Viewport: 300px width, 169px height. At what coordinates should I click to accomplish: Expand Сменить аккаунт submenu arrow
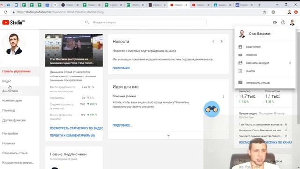(x=290, y=63)
